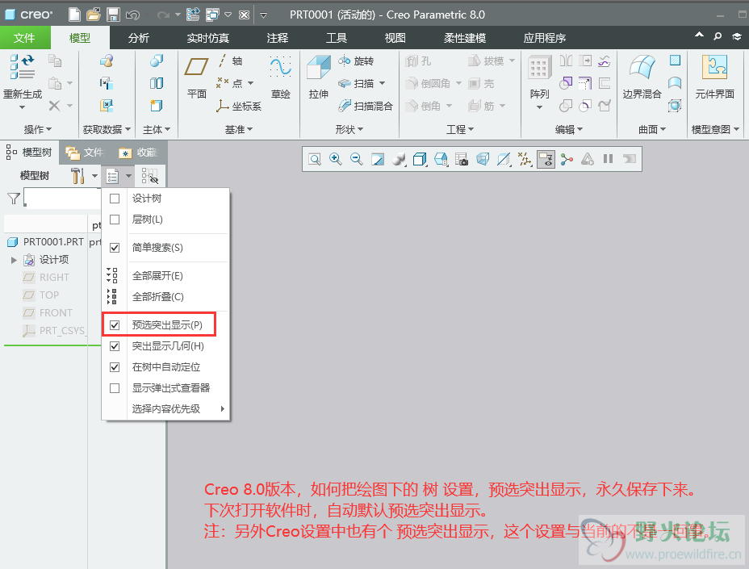
Task: Select the RIGHT datum plane tree item
Action: [x=46, y=278]
